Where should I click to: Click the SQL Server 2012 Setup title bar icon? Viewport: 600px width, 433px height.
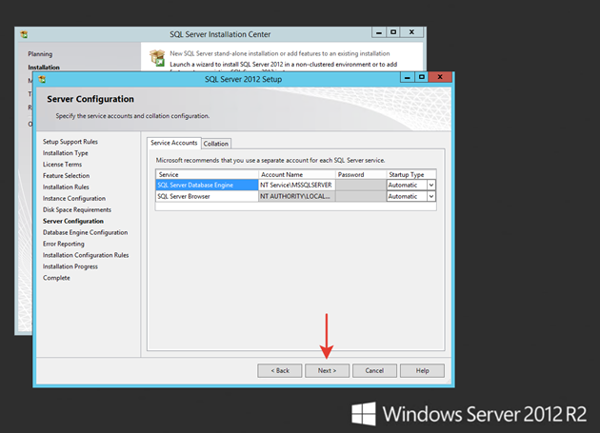(x=42, y=79)
